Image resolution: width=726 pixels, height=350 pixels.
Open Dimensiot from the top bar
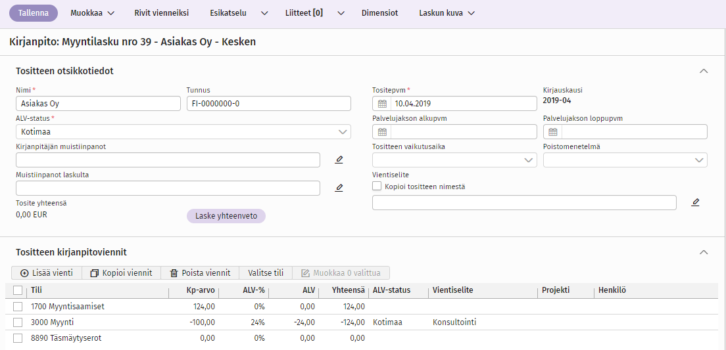[x=379, y=13]
